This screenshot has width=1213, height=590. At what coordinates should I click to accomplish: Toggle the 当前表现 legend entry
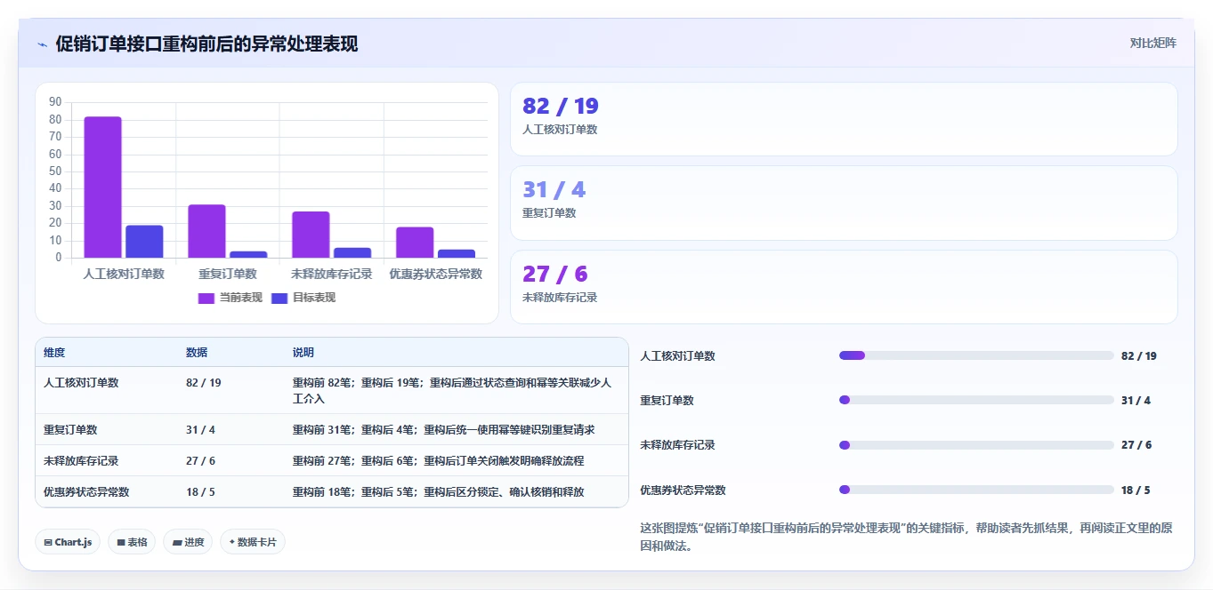click(230, 298)
